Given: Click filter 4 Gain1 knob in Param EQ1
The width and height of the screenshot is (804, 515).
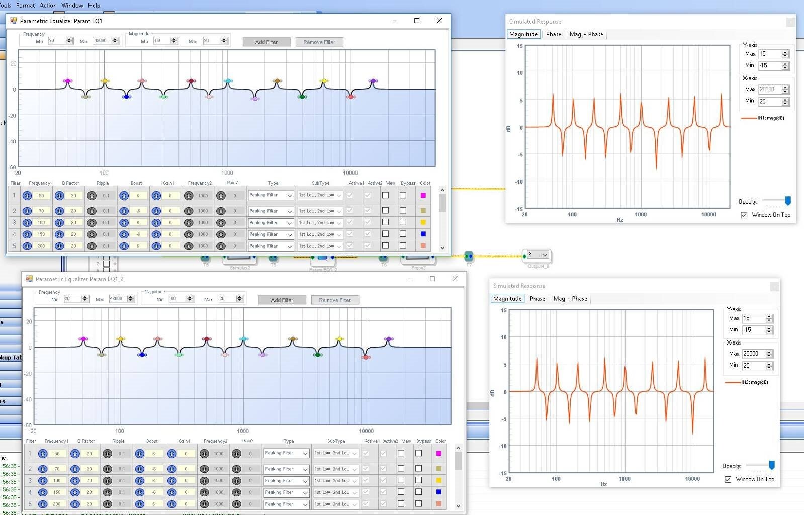Looking at the screenshot, I should click(x=156, y=234).
